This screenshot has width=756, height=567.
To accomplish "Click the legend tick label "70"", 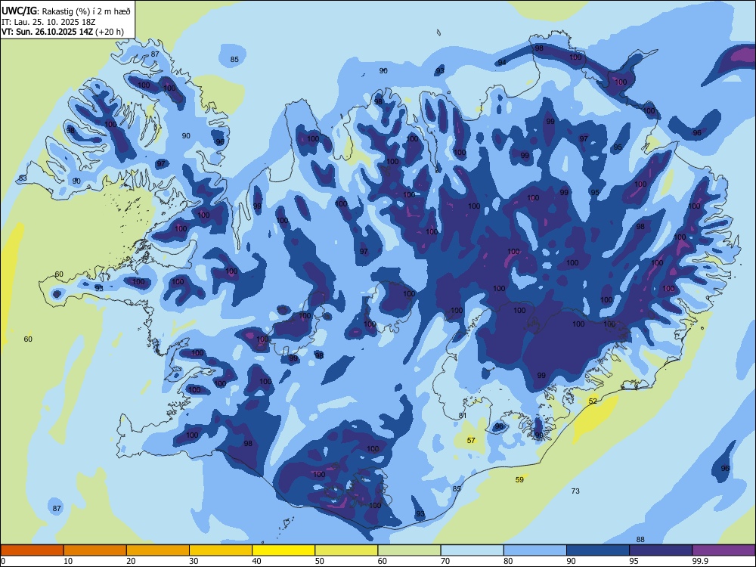I will [445, 561].
